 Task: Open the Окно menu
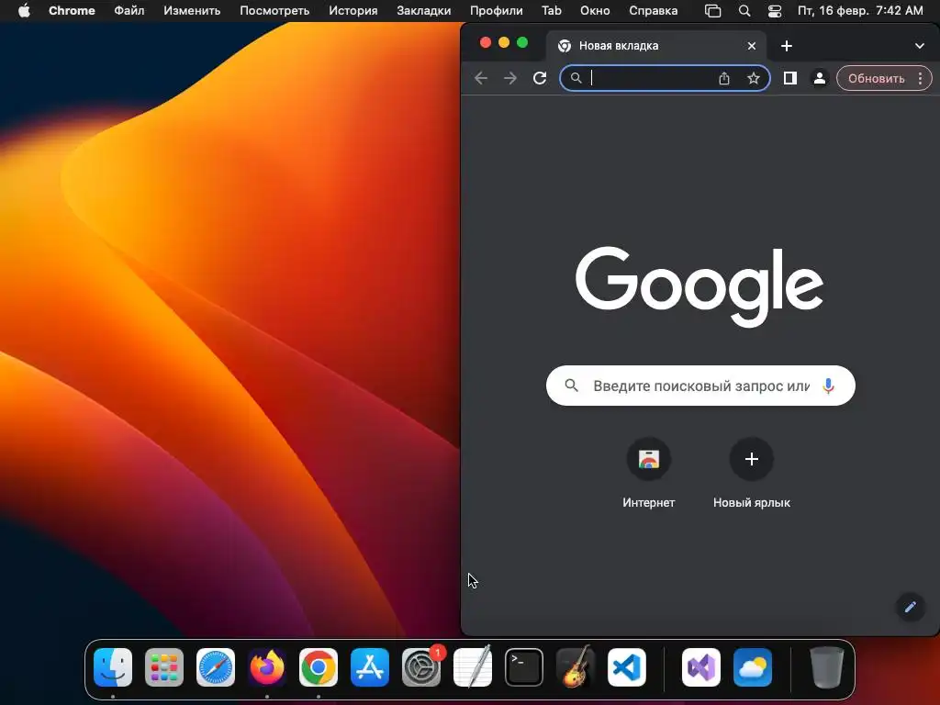[x=595, y=11]
